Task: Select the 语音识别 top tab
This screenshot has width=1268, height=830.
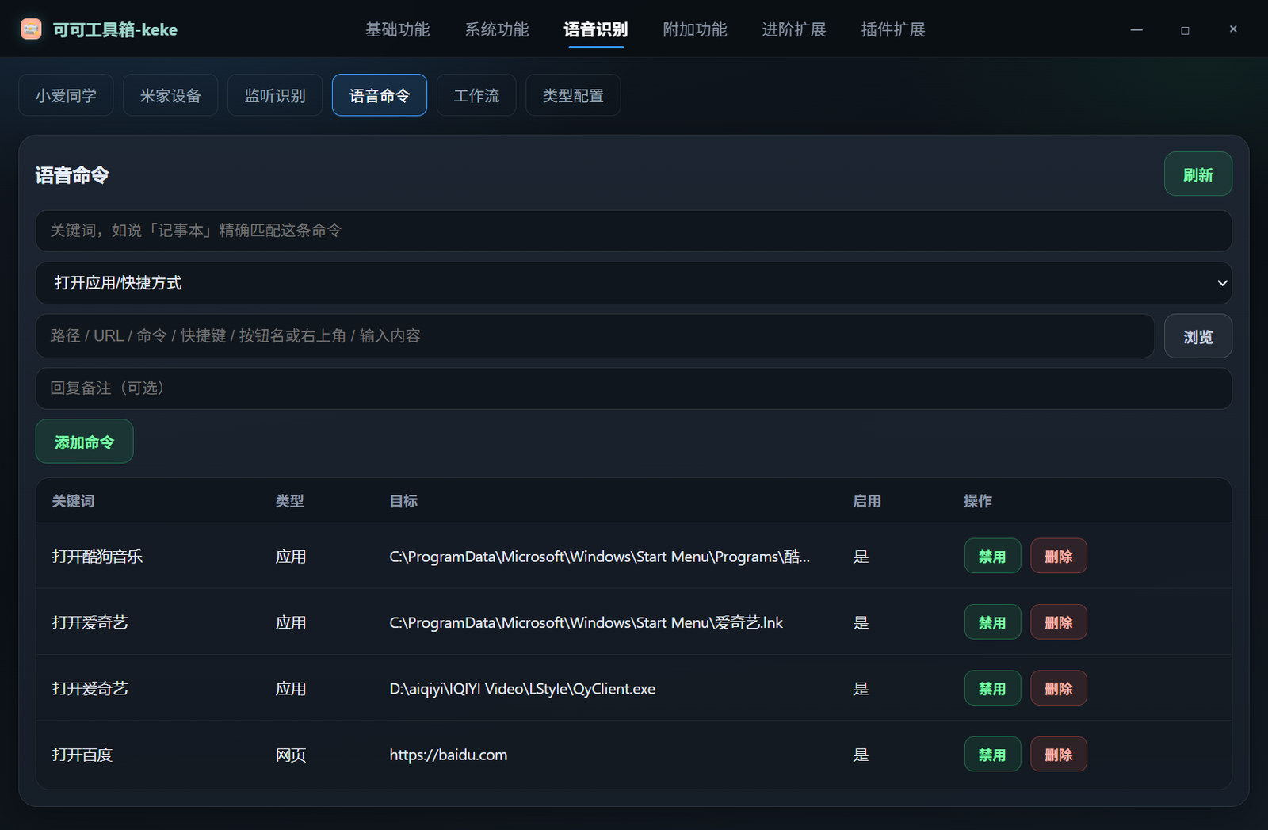Action: (x=596, y=29)
